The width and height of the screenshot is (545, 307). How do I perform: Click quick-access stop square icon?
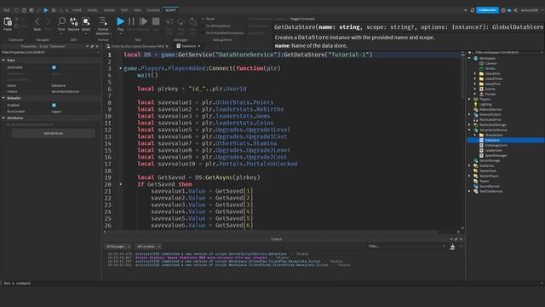53,10
